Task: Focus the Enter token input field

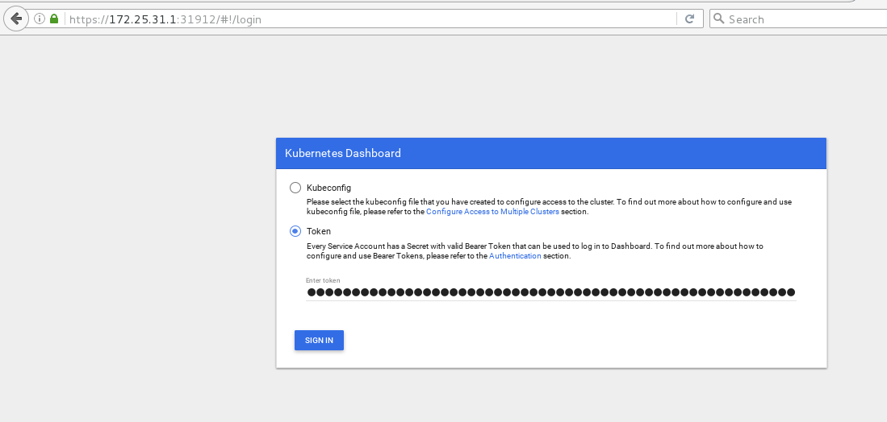Action: (x=551, y=292)
